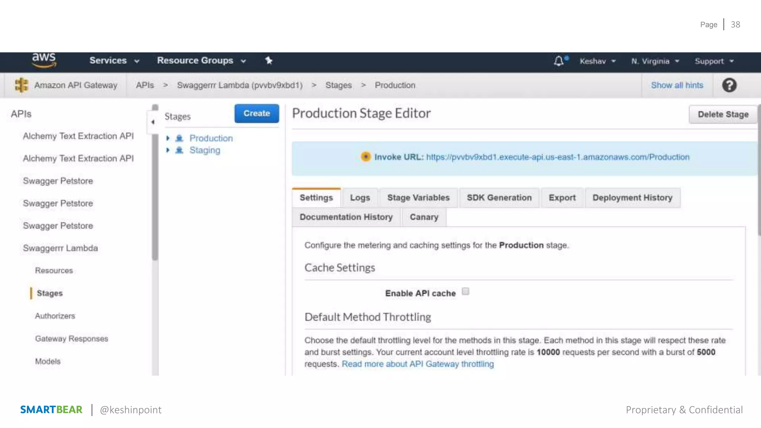
Task: Click the Delete Stage button
Action: [x=723, y=114]
